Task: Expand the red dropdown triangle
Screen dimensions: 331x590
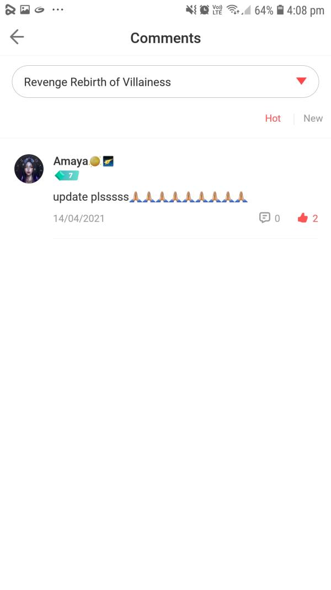Action: (301, 81)
